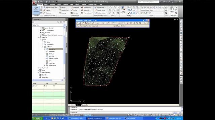Expand the Pipe Networks tree node

pyautogui.click(x=38, y=73)
